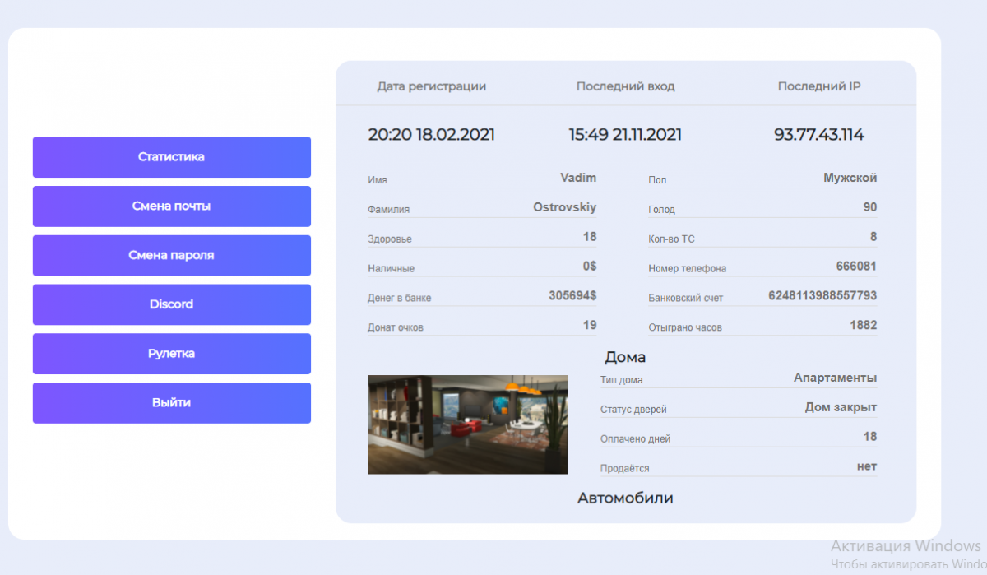Click the hours played value 1882

click(863, 325)
